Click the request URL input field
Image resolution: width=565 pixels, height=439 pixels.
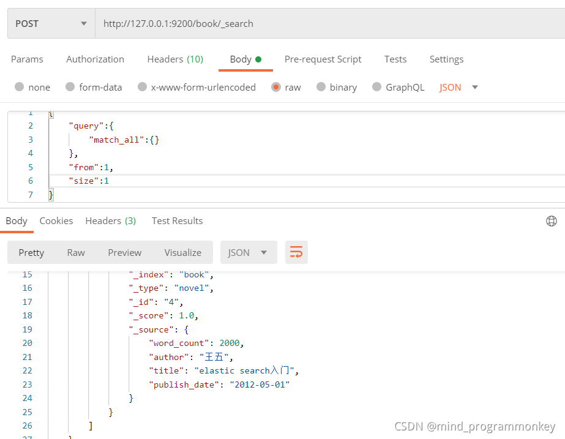click(x=330, y=23)
